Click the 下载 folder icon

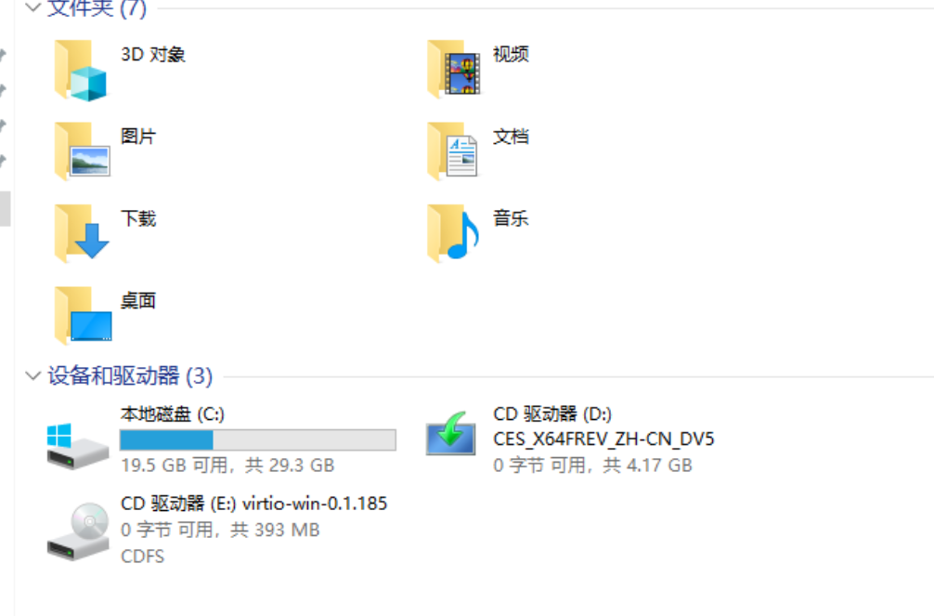(82, 233)
